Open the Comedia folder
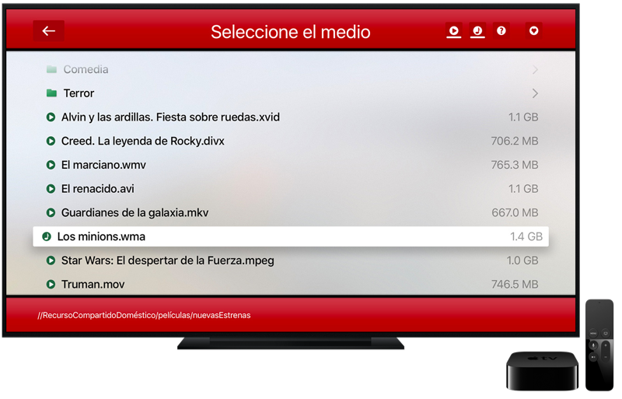Screen dimensions: 622x399 (86, 70)
